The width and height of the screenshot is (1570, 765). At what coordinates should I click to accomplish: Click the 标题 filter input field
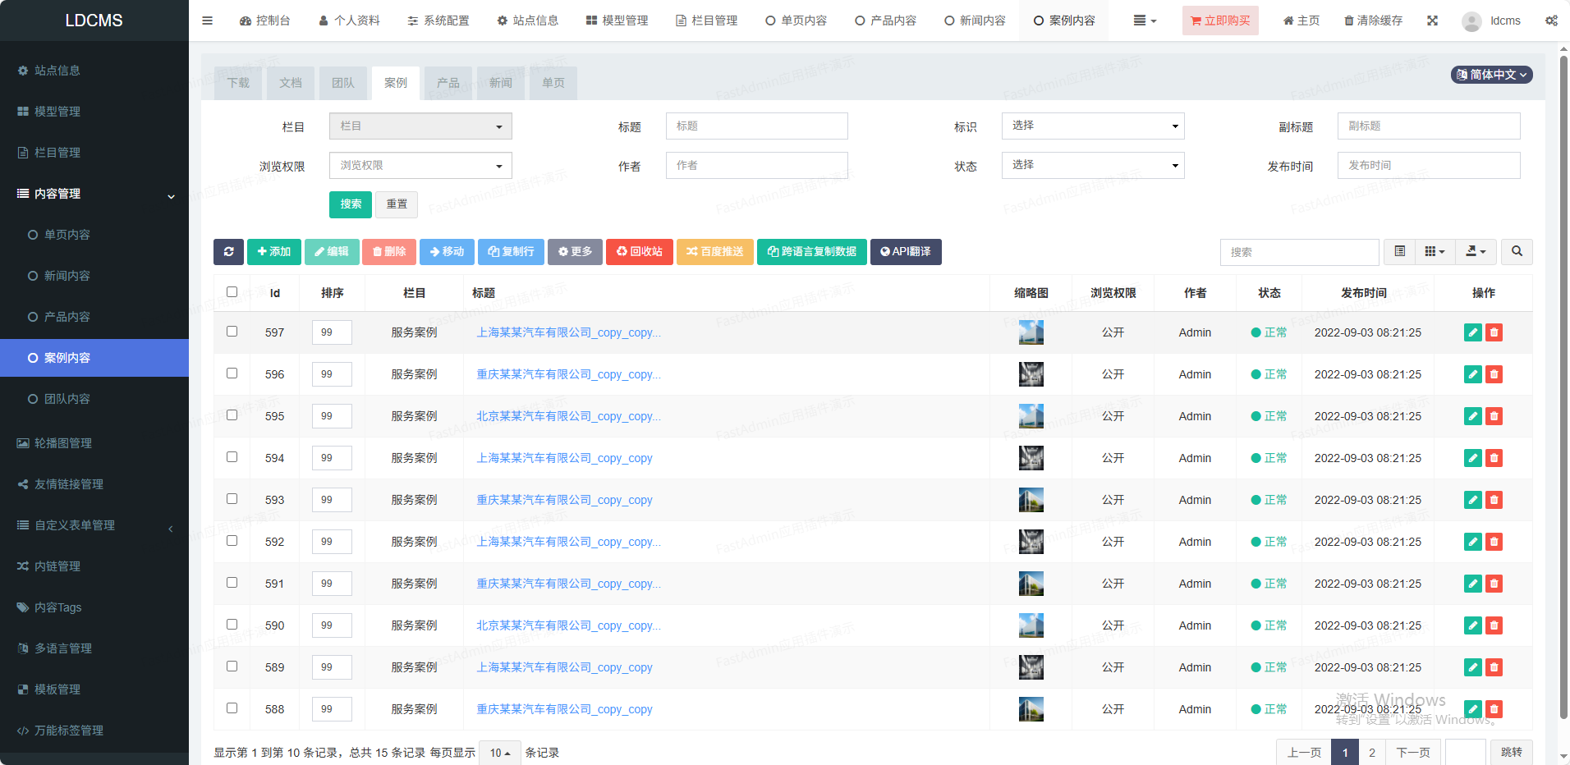[x=756, y=126]
